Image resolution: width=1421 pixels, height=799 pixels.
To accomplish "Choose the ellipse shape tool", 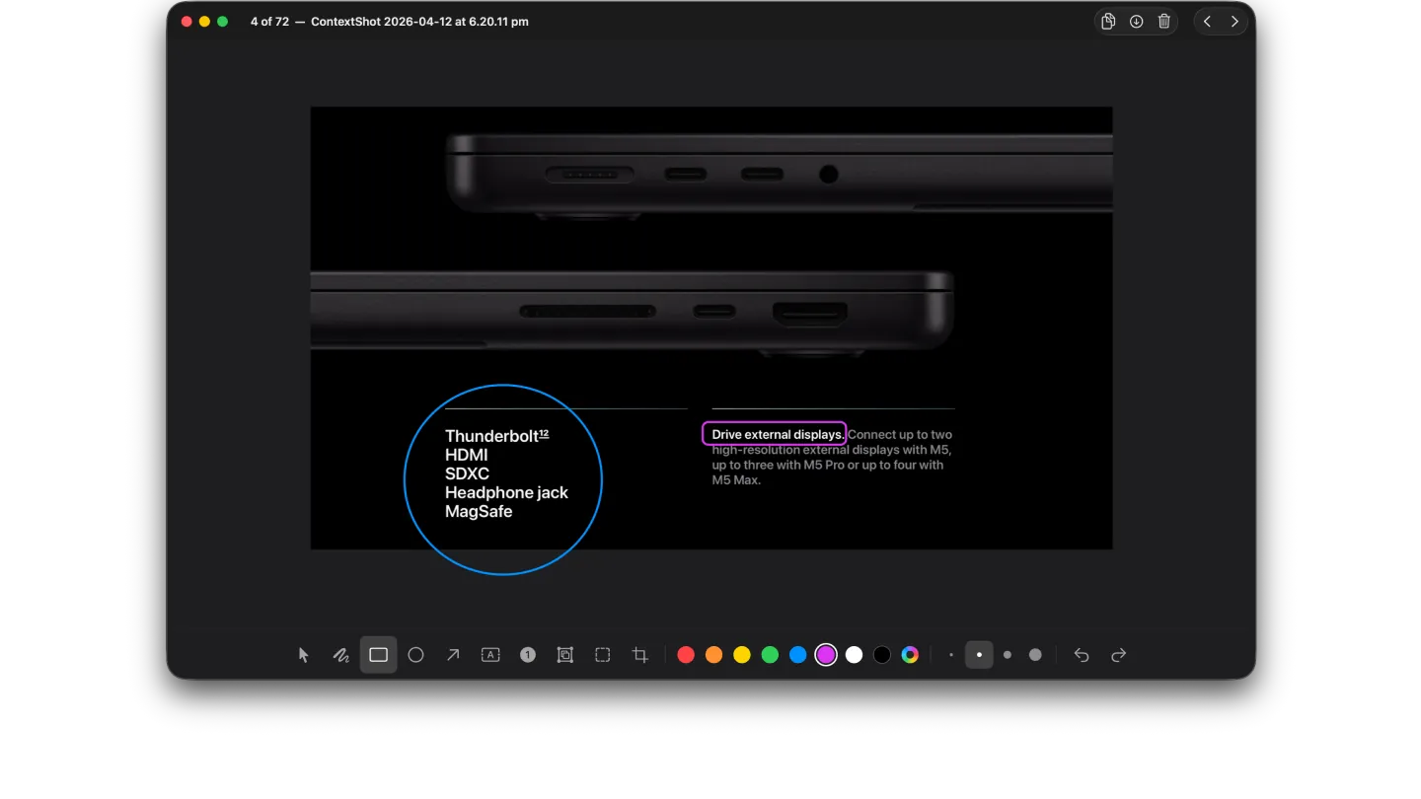I will click(x=415, y=655).
